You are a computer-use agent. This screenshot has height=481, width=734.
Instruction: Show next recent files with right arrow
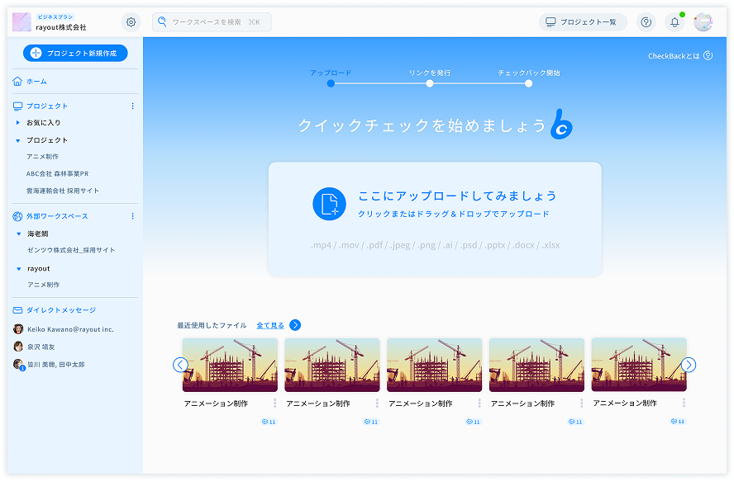pos(688,365)
